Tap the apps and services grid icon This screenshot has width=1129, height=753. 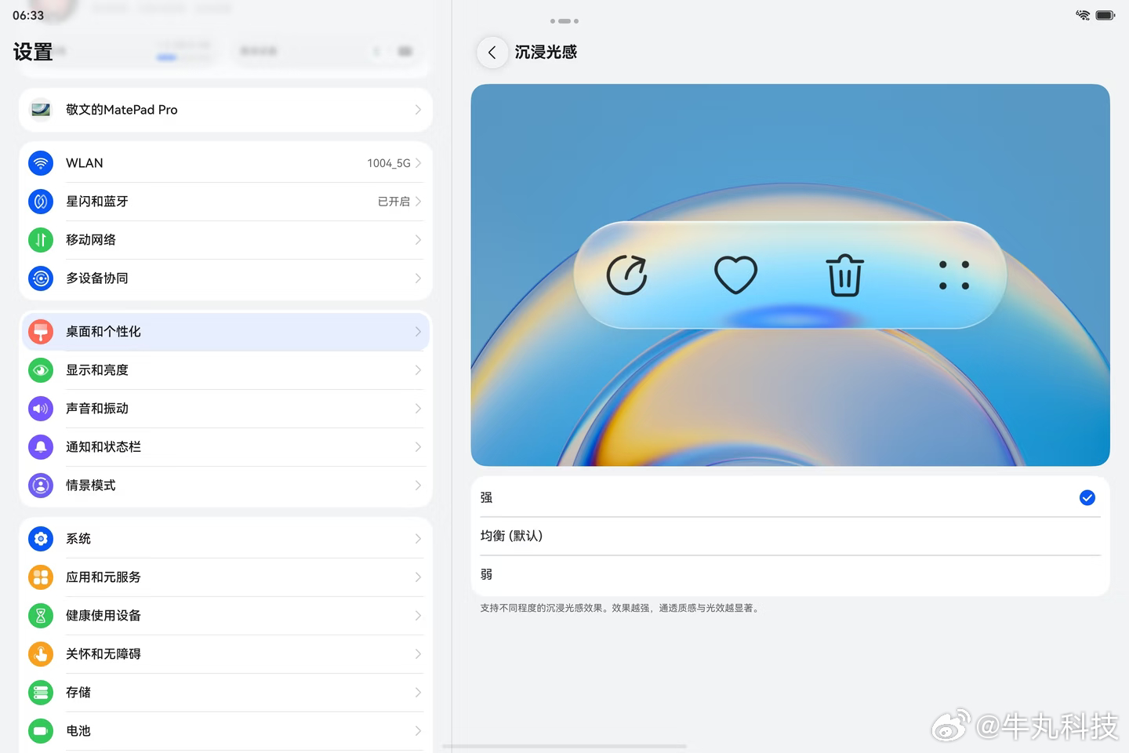pos(41,577)
